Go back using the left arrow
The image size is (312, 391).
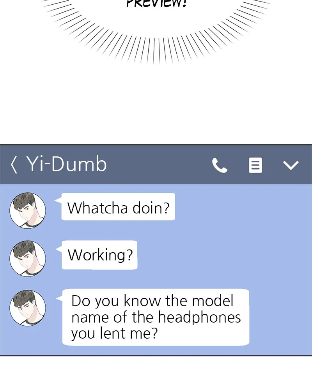coord(14,165)
